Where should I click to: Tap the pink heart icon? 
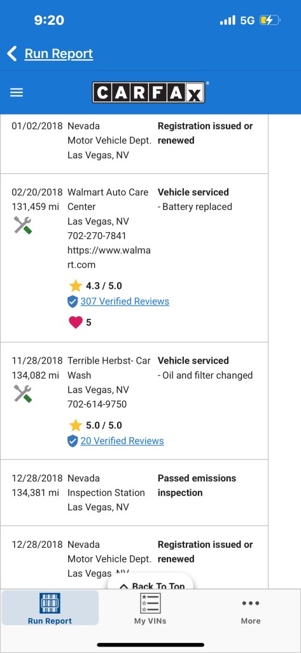coord(75,322)
